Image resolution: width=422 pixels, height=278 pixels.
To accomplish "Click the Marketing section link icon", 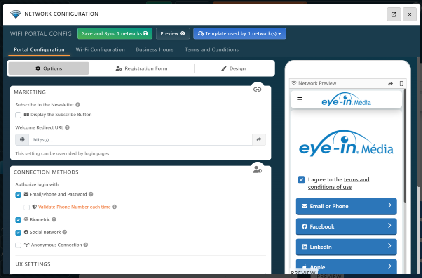I will tap(257, 89).
